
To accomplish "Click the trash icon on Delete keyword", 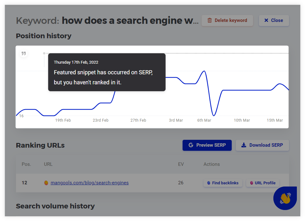I will coord(209,20).
